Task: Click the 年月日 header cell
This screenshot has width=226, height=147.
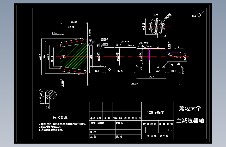Action: [136, 118]
